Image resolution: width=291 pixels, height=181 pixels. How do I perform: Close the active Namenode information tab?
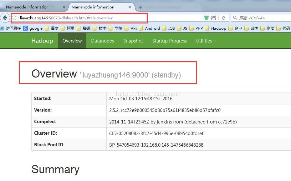[x=130, y=7]
